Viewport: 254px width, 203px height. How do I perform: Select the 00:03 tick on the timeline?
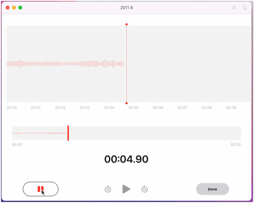click(85, 108)
